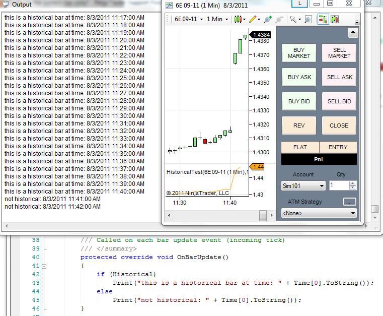Click the BUY BID button
Screen dimensions: 383x316
tap(299, 101)
